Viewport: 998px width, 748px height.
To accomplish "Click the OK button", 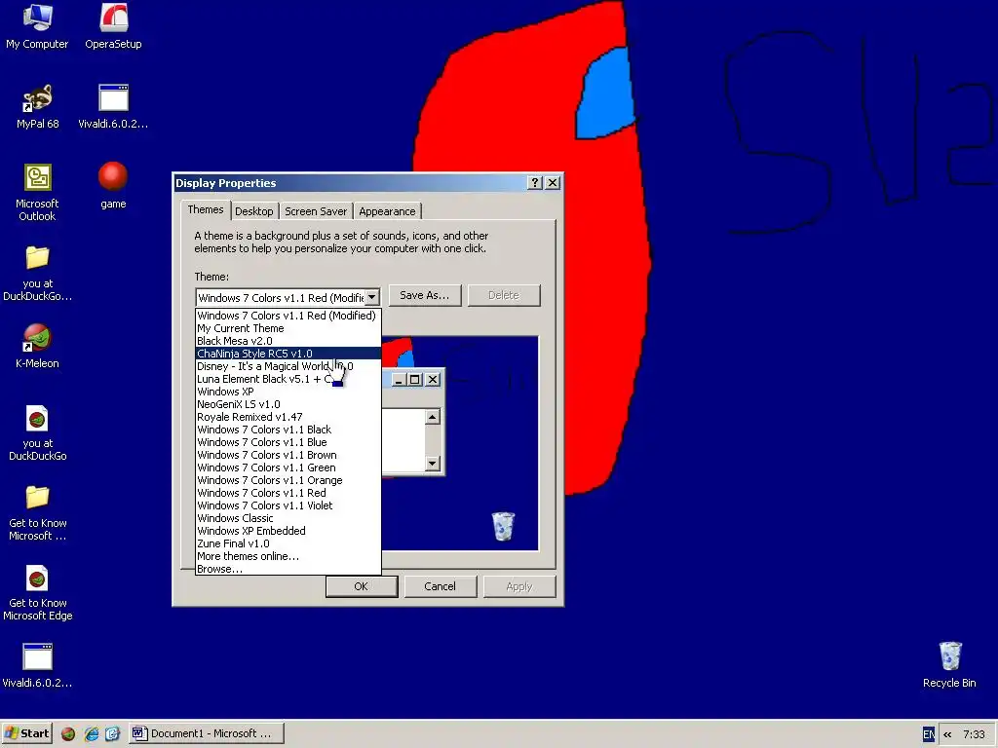I will (x=362, y=586).
